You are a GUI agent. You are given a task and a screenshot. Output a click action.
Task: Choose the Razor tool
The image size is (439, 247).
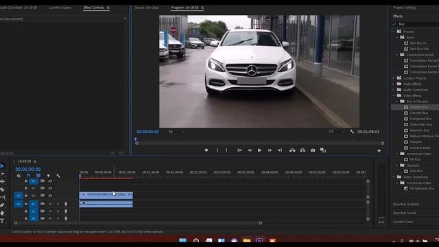pyautogui.click(x=2, y=189)
